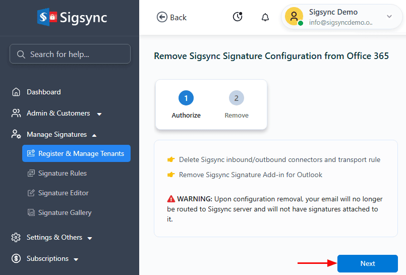The height and width of the screenshot is (275, 406).
Task: Click the Dashboard home icon
Action: pyautogui.click(x=17, y=92)
